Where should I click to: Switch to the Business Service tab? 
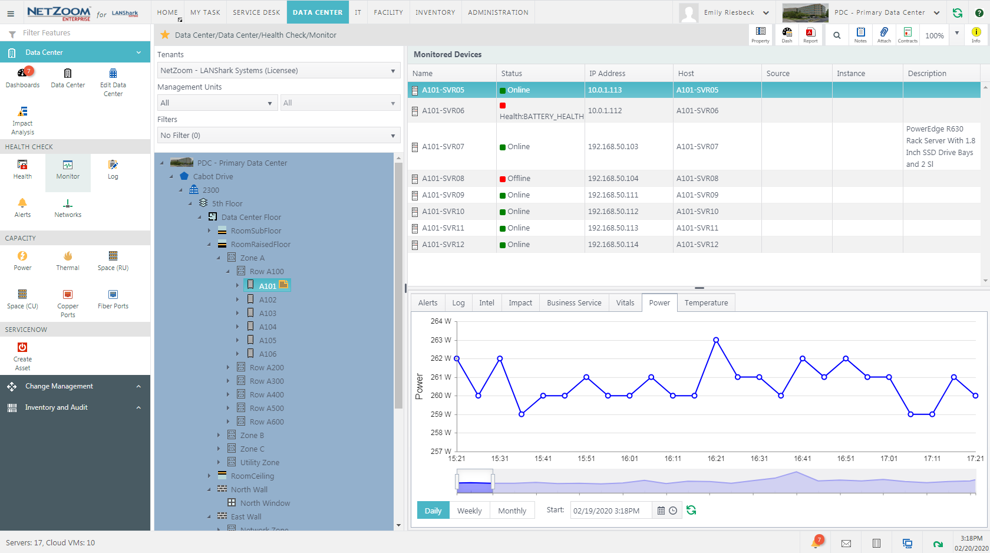point(574,302)
